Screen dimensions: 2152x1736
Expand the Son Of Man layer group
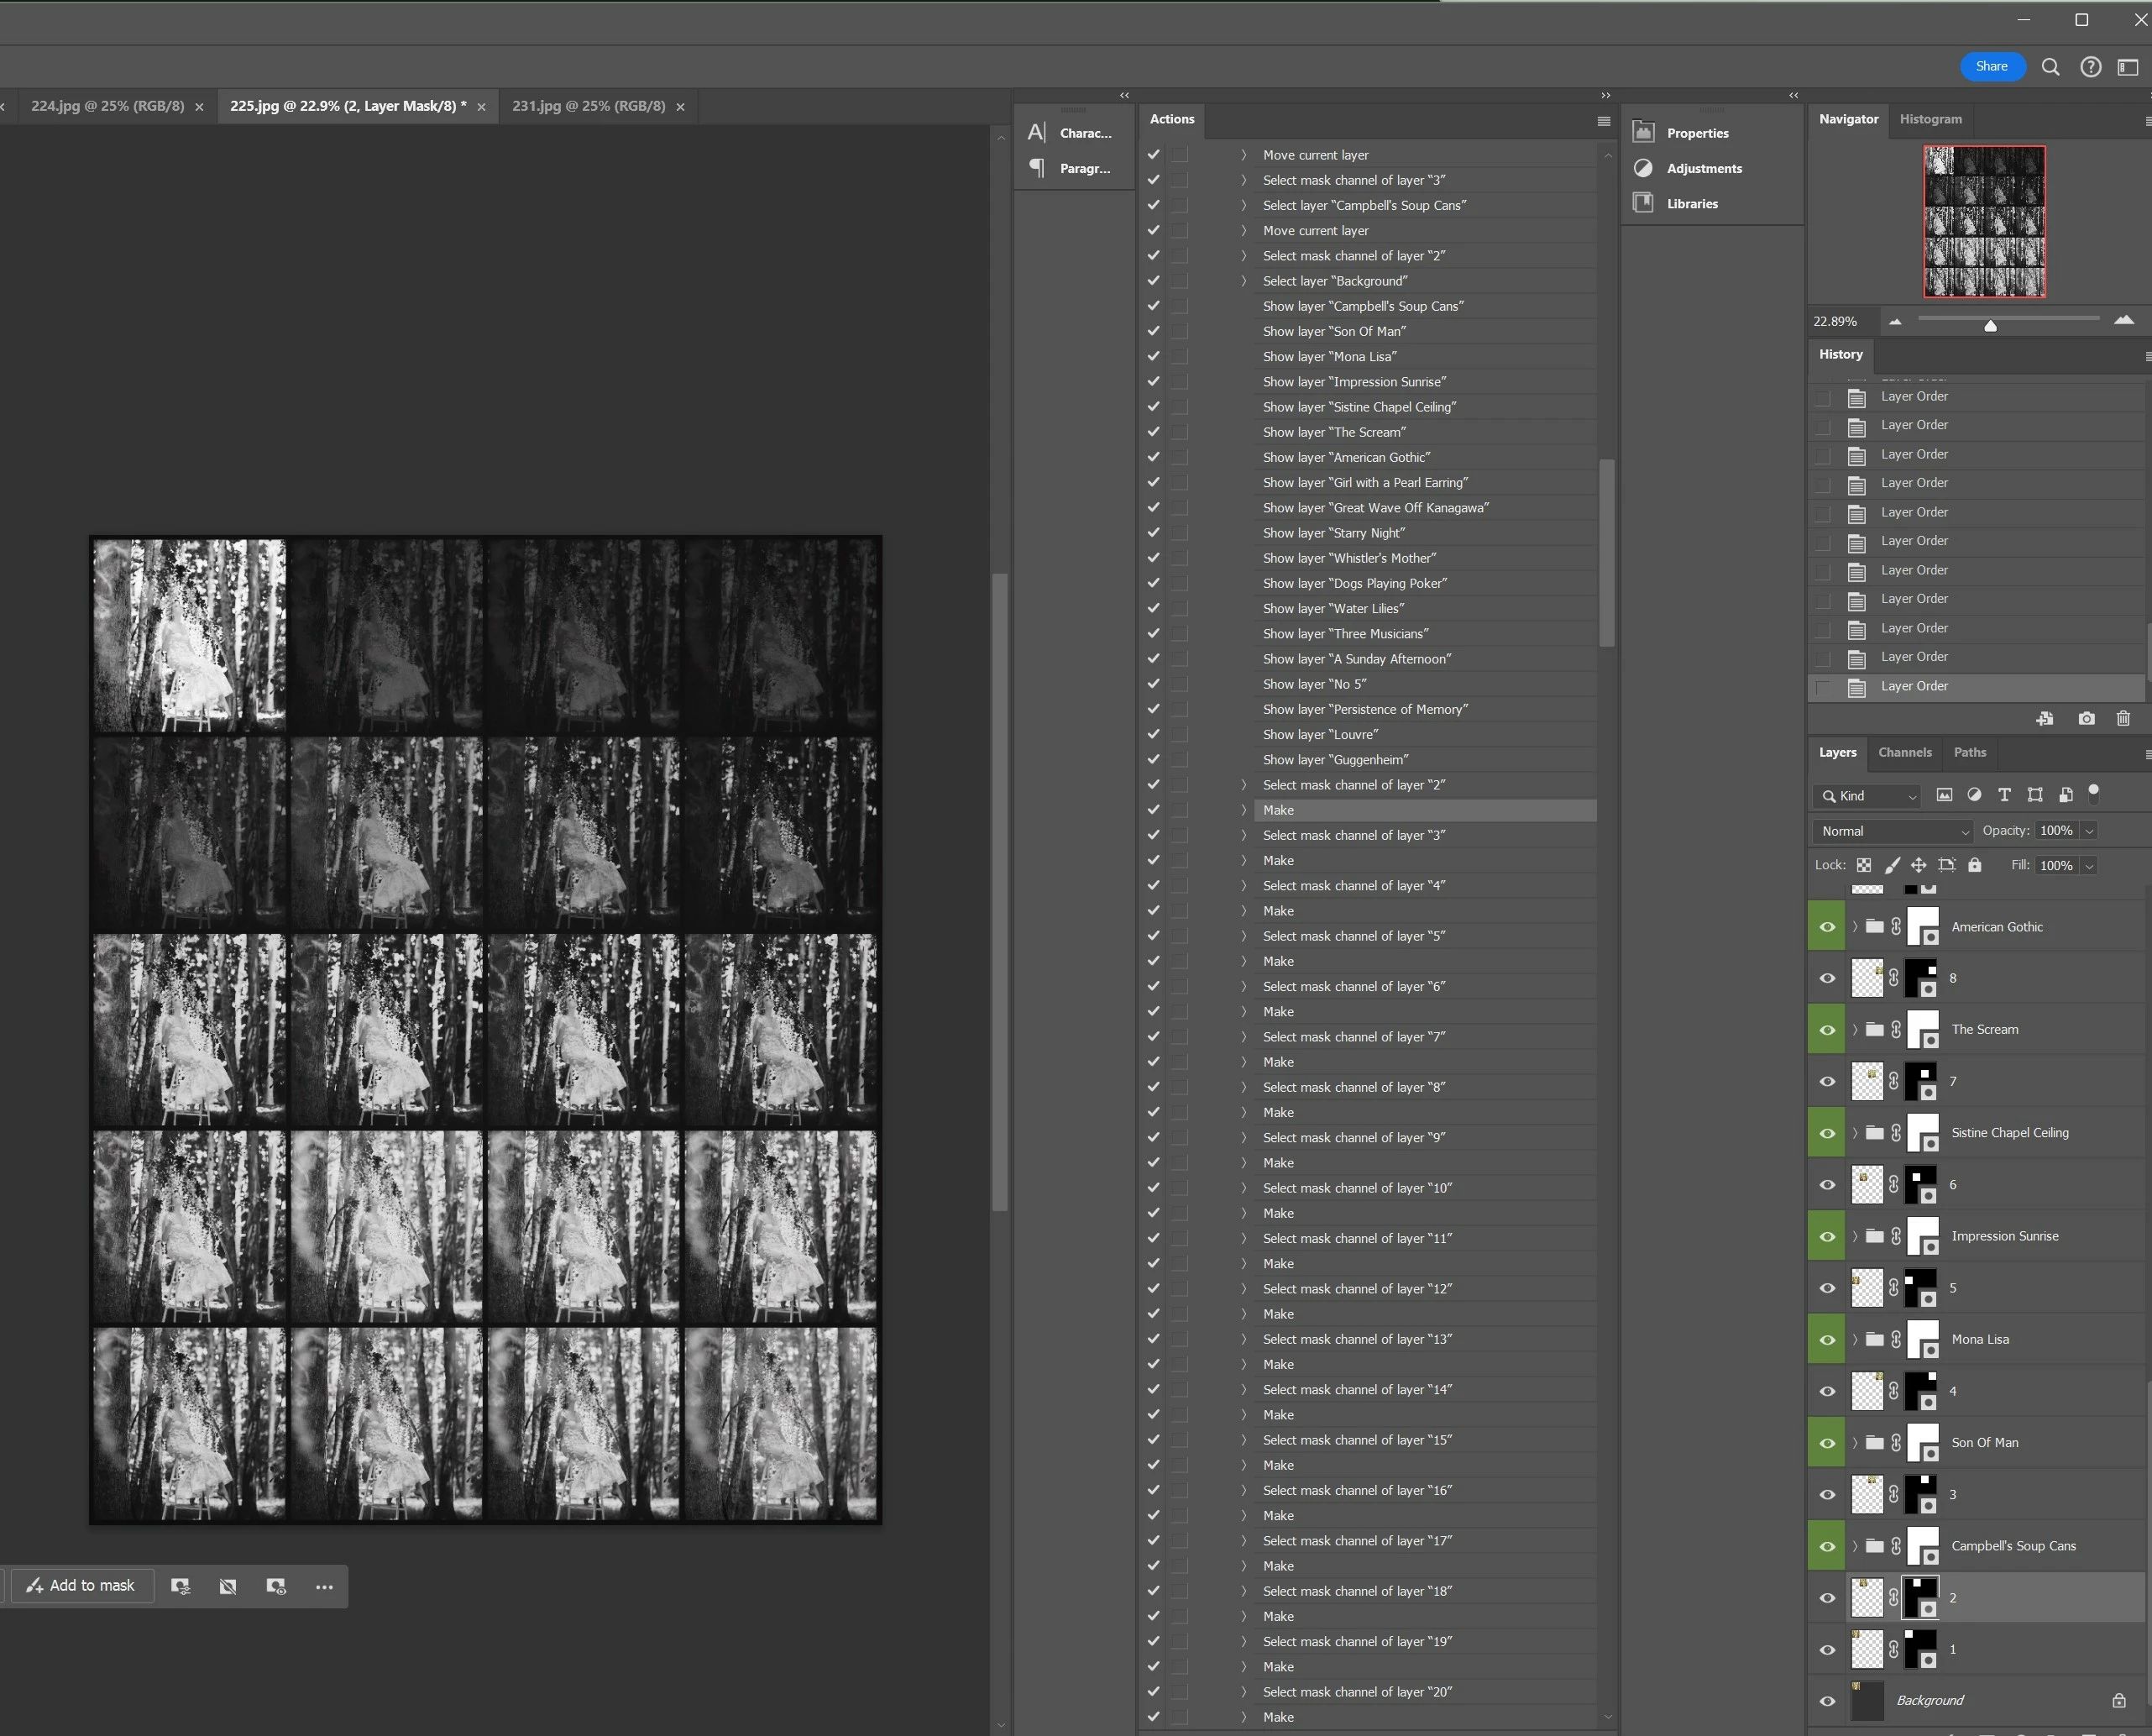tap(1855, 1443)
